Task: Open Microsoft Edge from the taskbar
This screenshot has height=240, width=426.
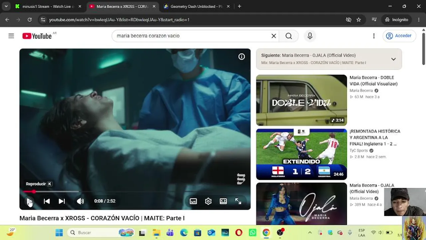Action: (184, 233)
